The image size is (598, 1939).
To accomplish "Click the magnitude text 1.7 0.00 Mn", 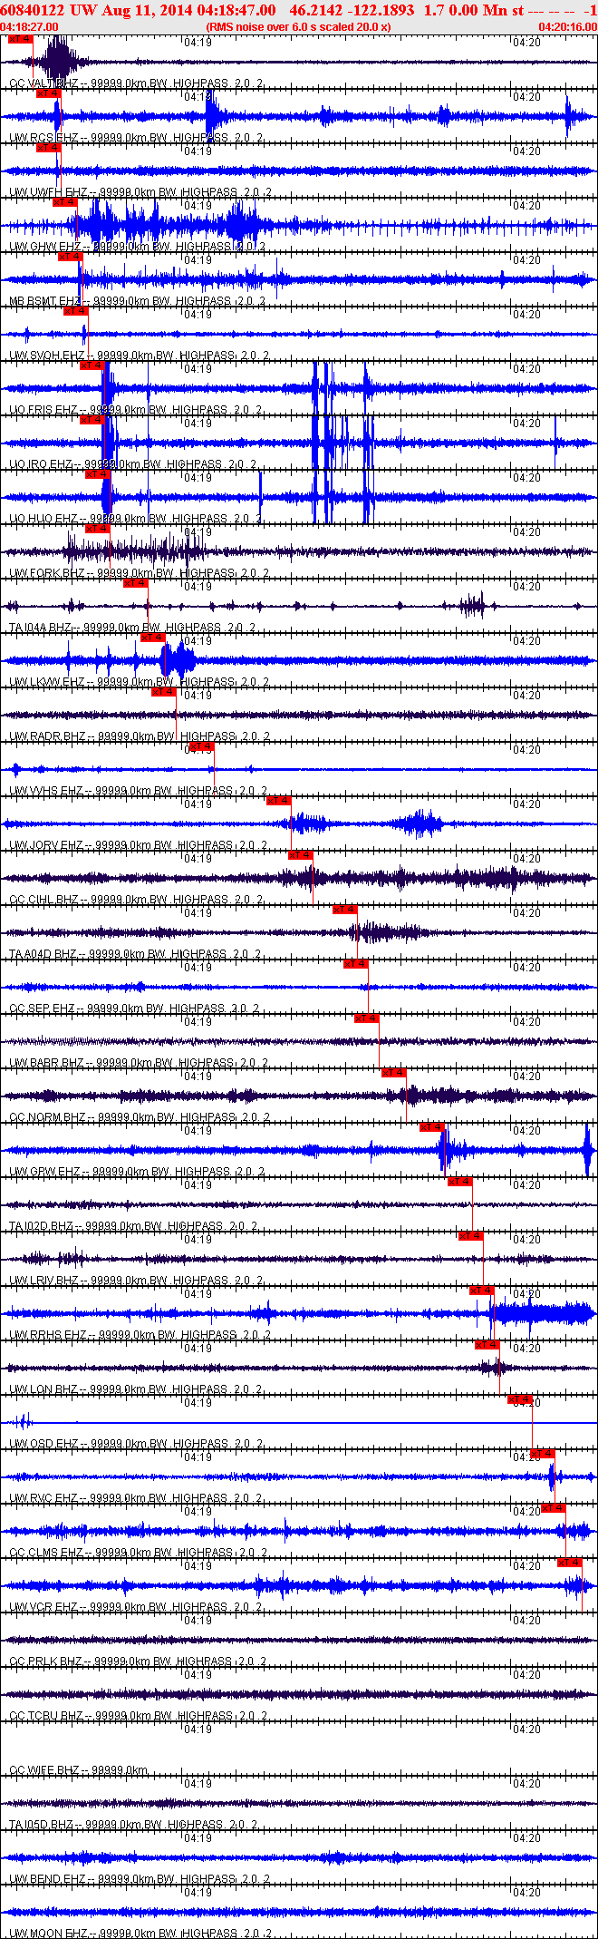I will (x=467, y=10).
